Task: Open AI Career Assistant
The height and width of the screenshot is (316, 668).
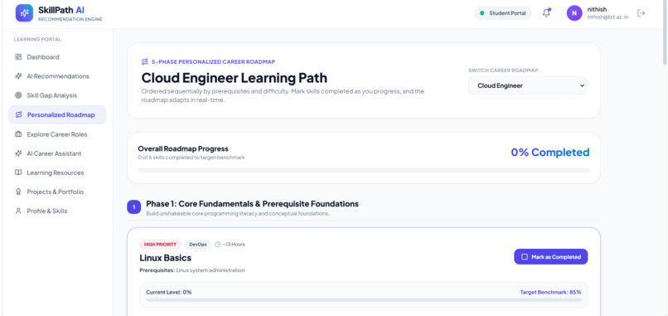Action: tap(57, 153)
